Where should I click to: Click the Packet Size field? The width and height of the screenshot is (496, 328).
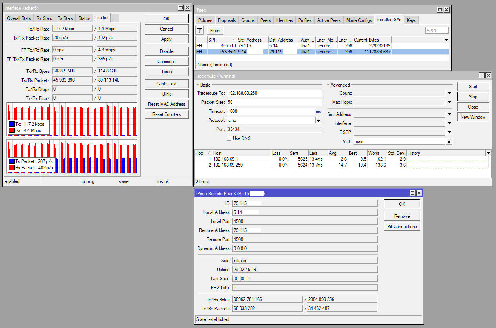click(x=274, y=102)
